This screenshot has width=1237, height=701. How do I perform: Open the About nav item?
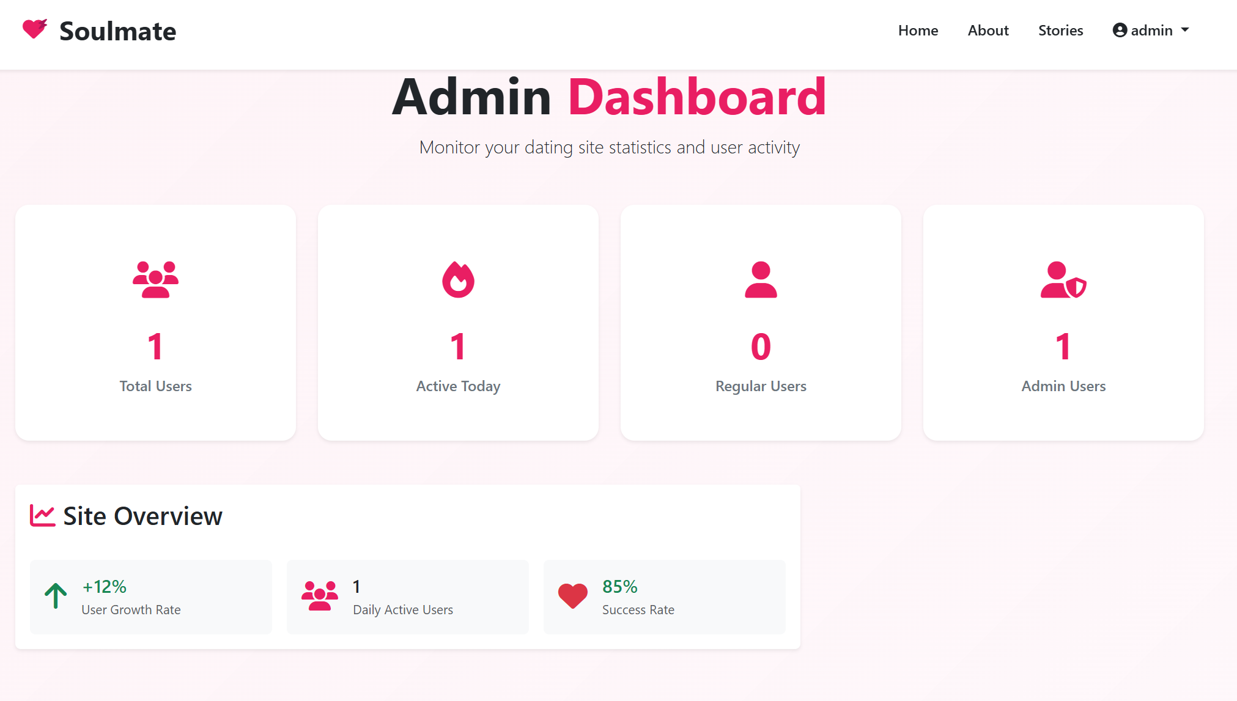point(988,30)
